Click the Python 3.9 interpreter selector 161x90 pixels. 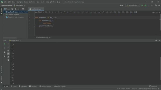(148, 89)
